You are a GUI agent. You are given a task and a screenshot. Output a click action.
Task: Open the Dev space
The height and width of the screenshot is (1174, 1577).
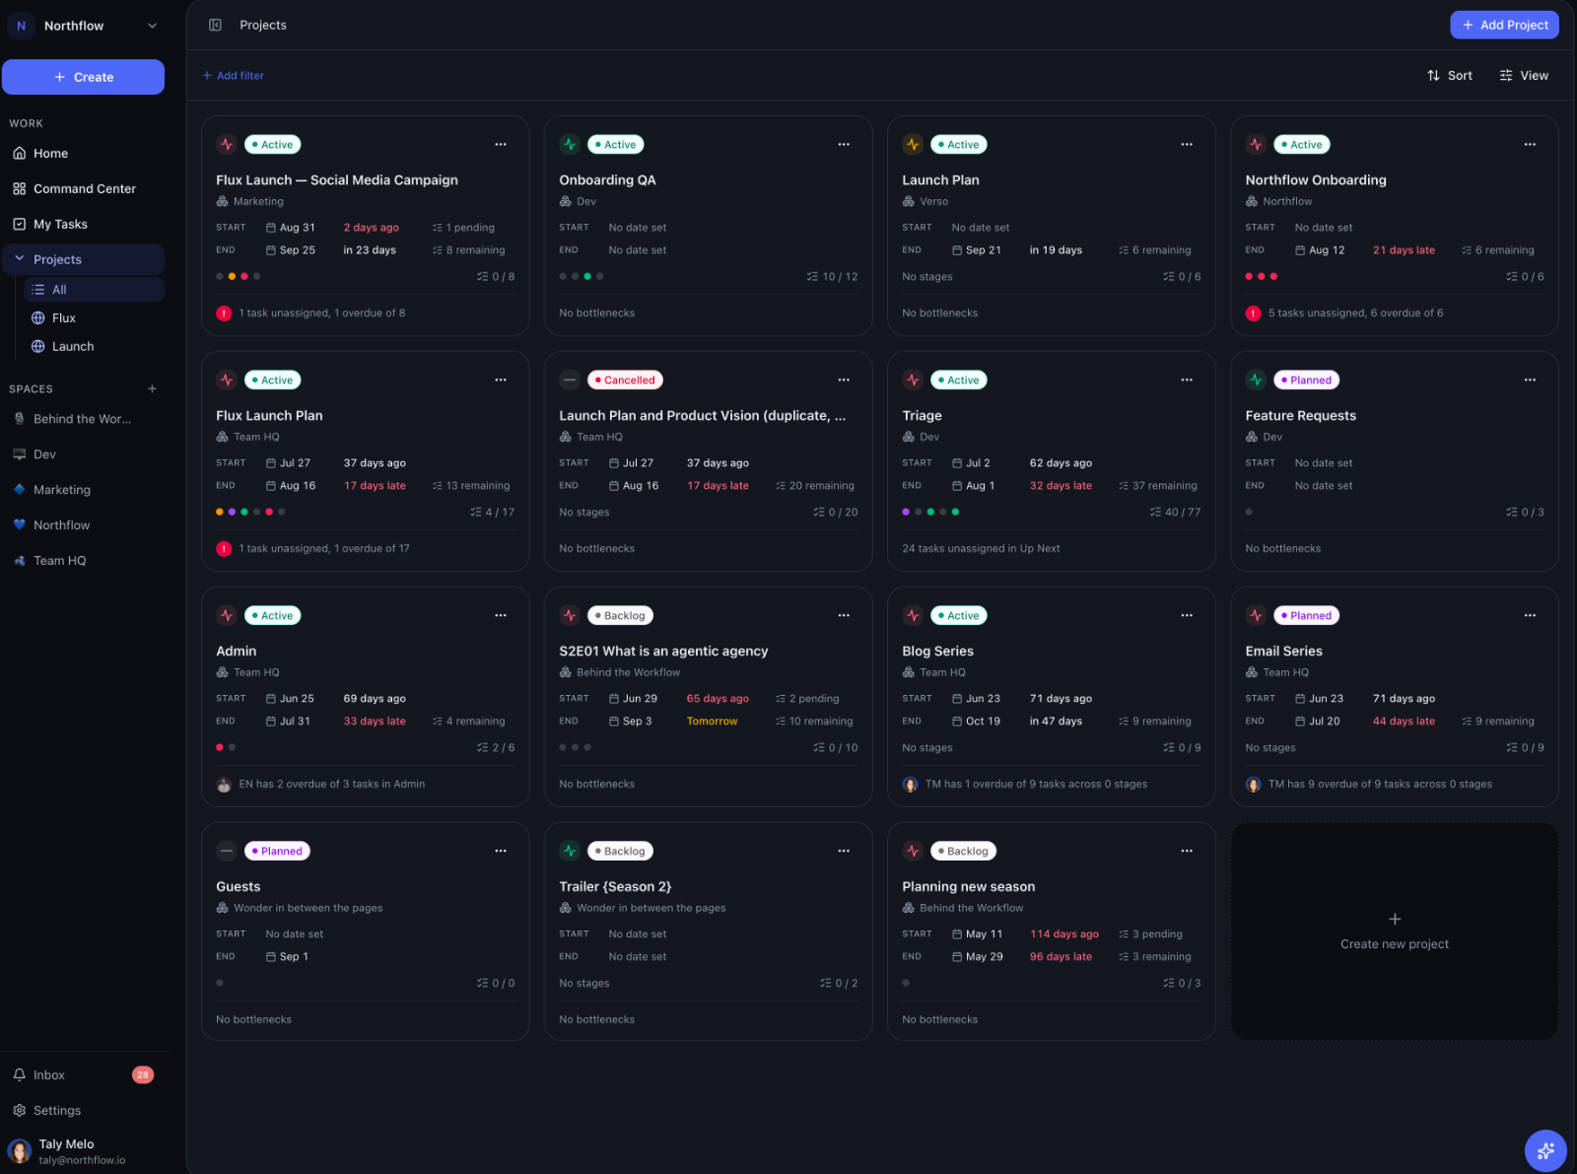point(84,453)
